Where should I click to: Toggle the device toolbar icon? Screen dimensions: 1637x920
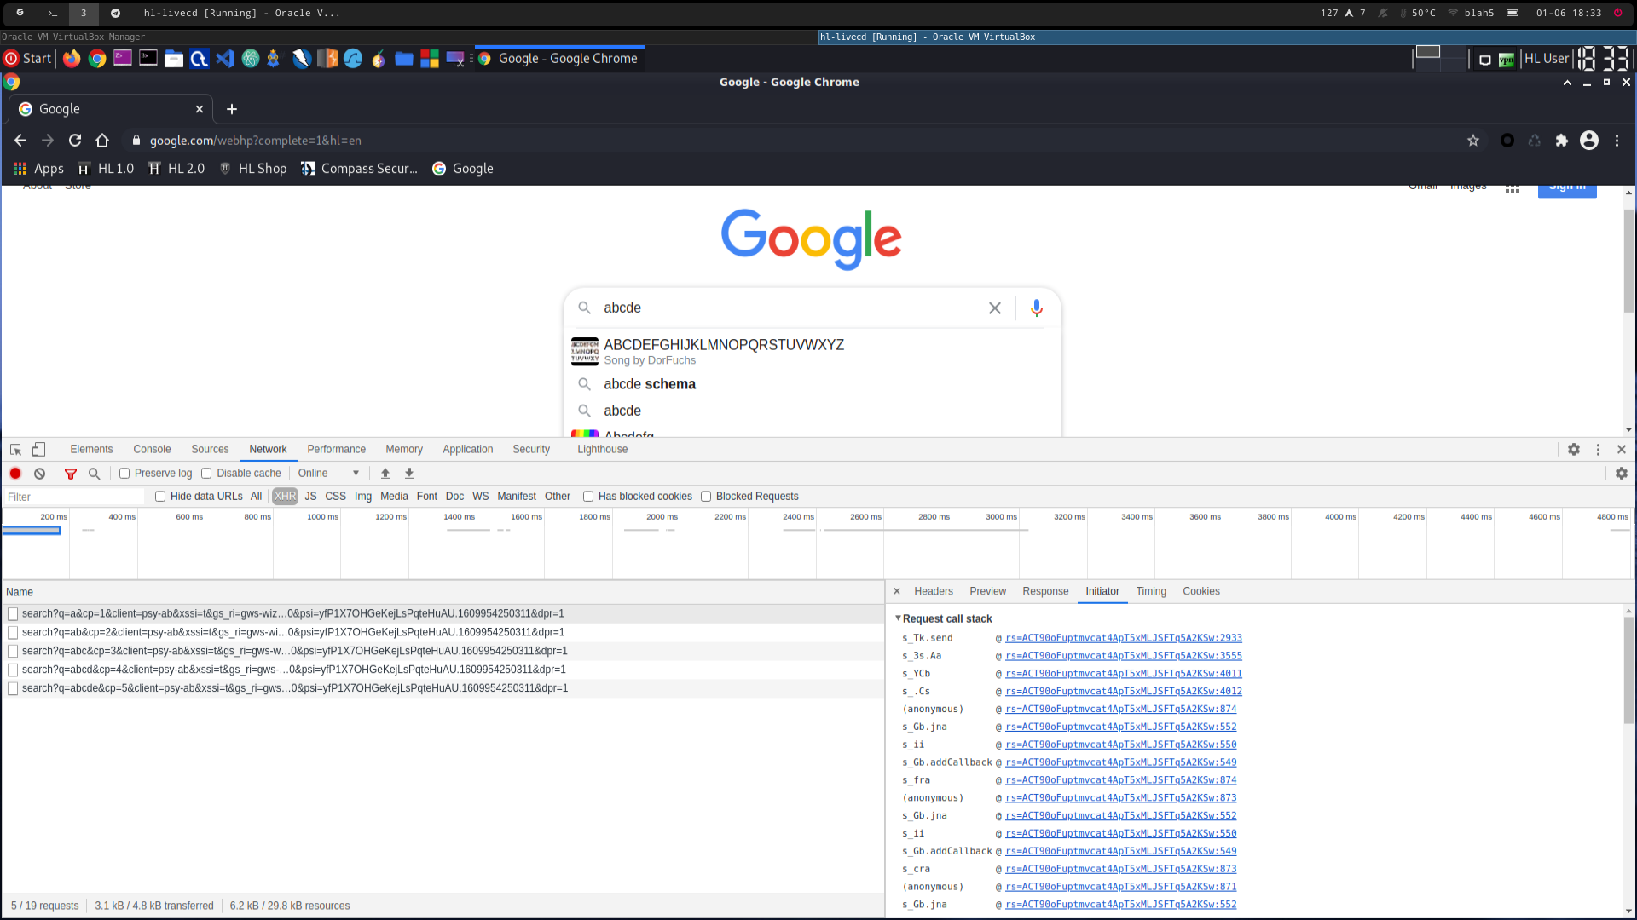39,450
